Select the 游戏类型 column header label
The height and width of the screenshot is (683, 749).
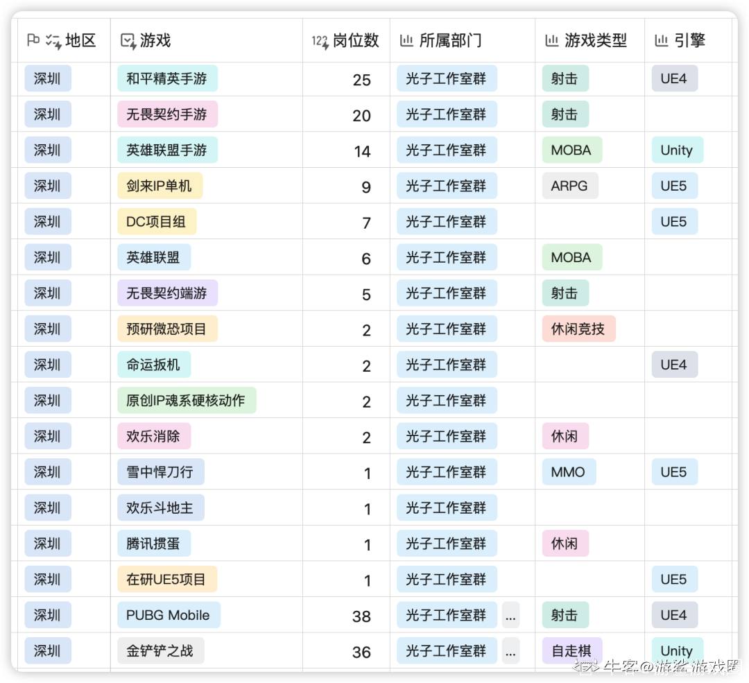point(596,41)
